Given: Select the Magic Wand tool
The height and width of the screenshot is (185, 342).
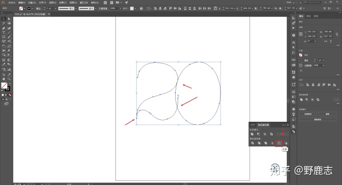Looking at the screenshot, I should coord(4,23).
